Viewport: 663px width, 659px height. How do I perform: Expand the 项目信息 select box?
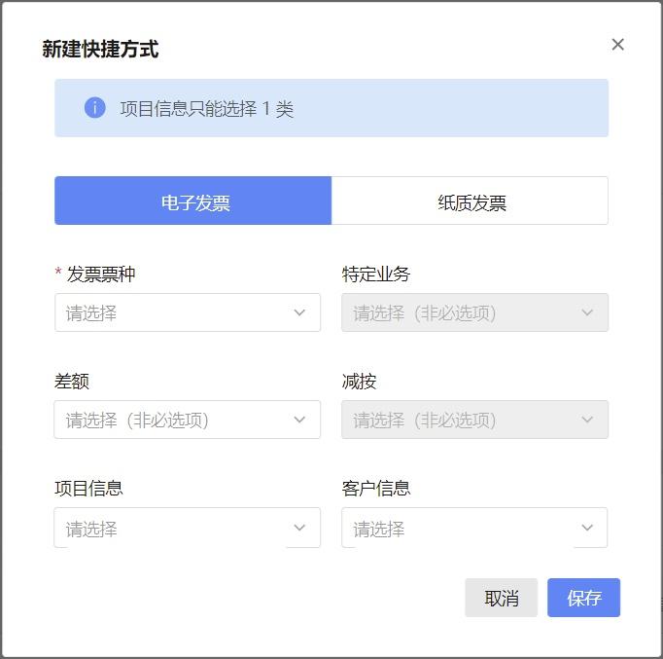(175, 528)
